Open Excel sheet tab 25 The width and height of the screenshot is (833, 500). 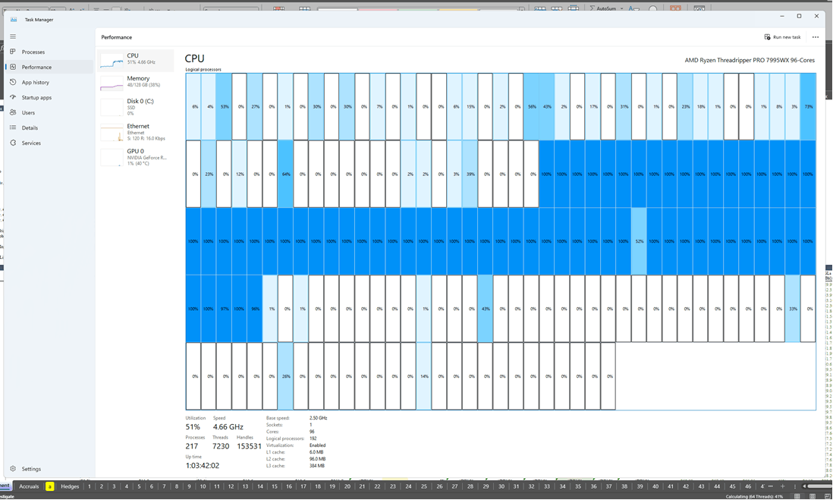click(x=424, y=486)
